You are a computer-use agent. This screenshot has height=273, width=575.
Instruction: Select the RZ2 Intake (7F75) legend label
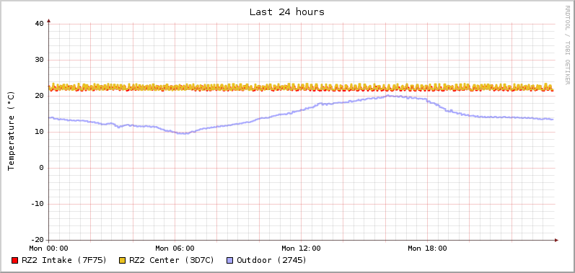64,260
